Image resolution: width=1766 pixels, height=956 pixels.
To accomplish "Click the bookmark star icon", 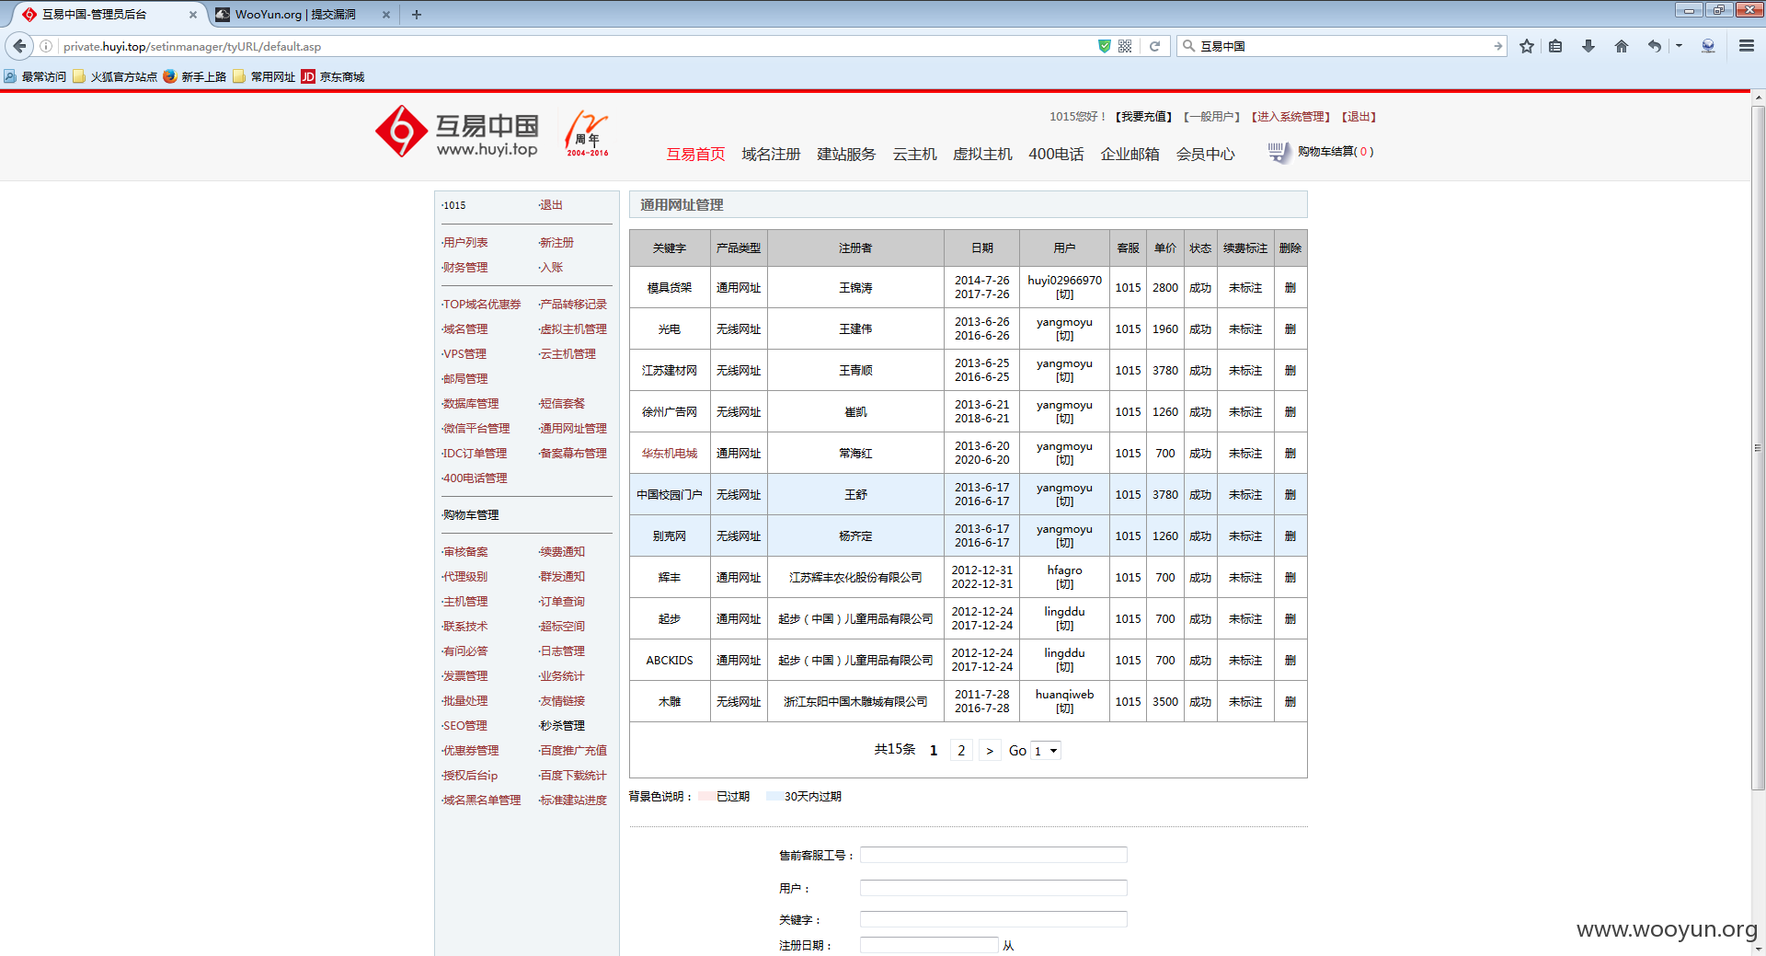I will coord(1527,46).
